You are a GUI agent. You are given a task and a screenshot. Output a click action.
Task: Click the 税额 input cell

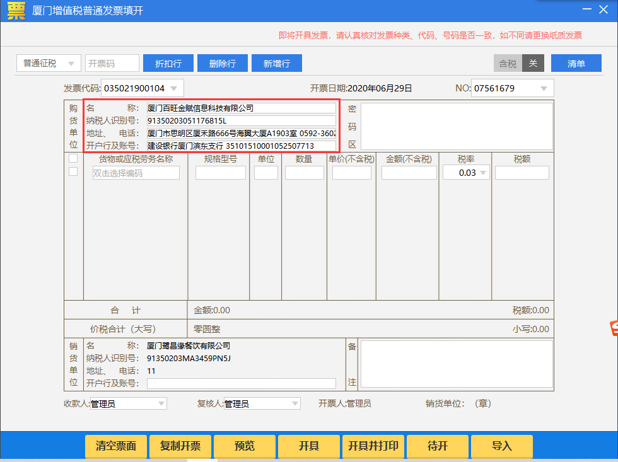[x=522, y=173]
